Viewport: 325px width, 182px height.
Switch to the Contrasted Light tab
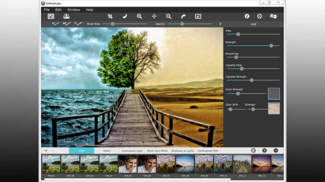[132, 150]
